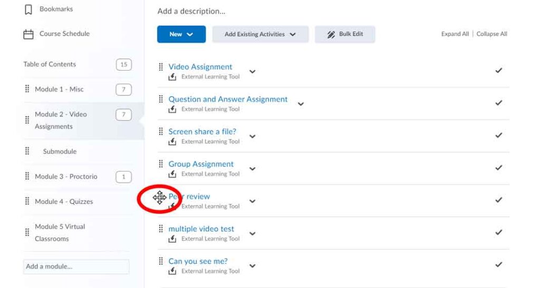Click the Add a module input field

coord(76,266)
